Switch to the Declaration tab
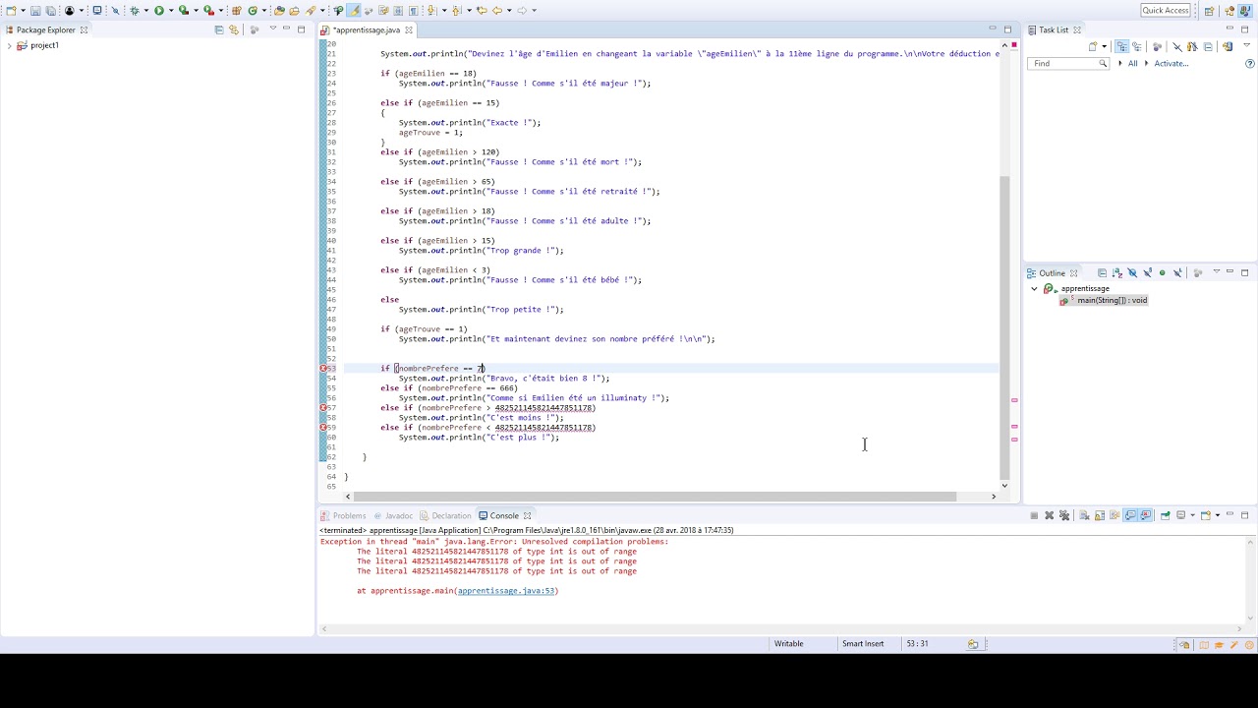The width and height of the screenshot is (1258, 708). (x=445, y=515)
